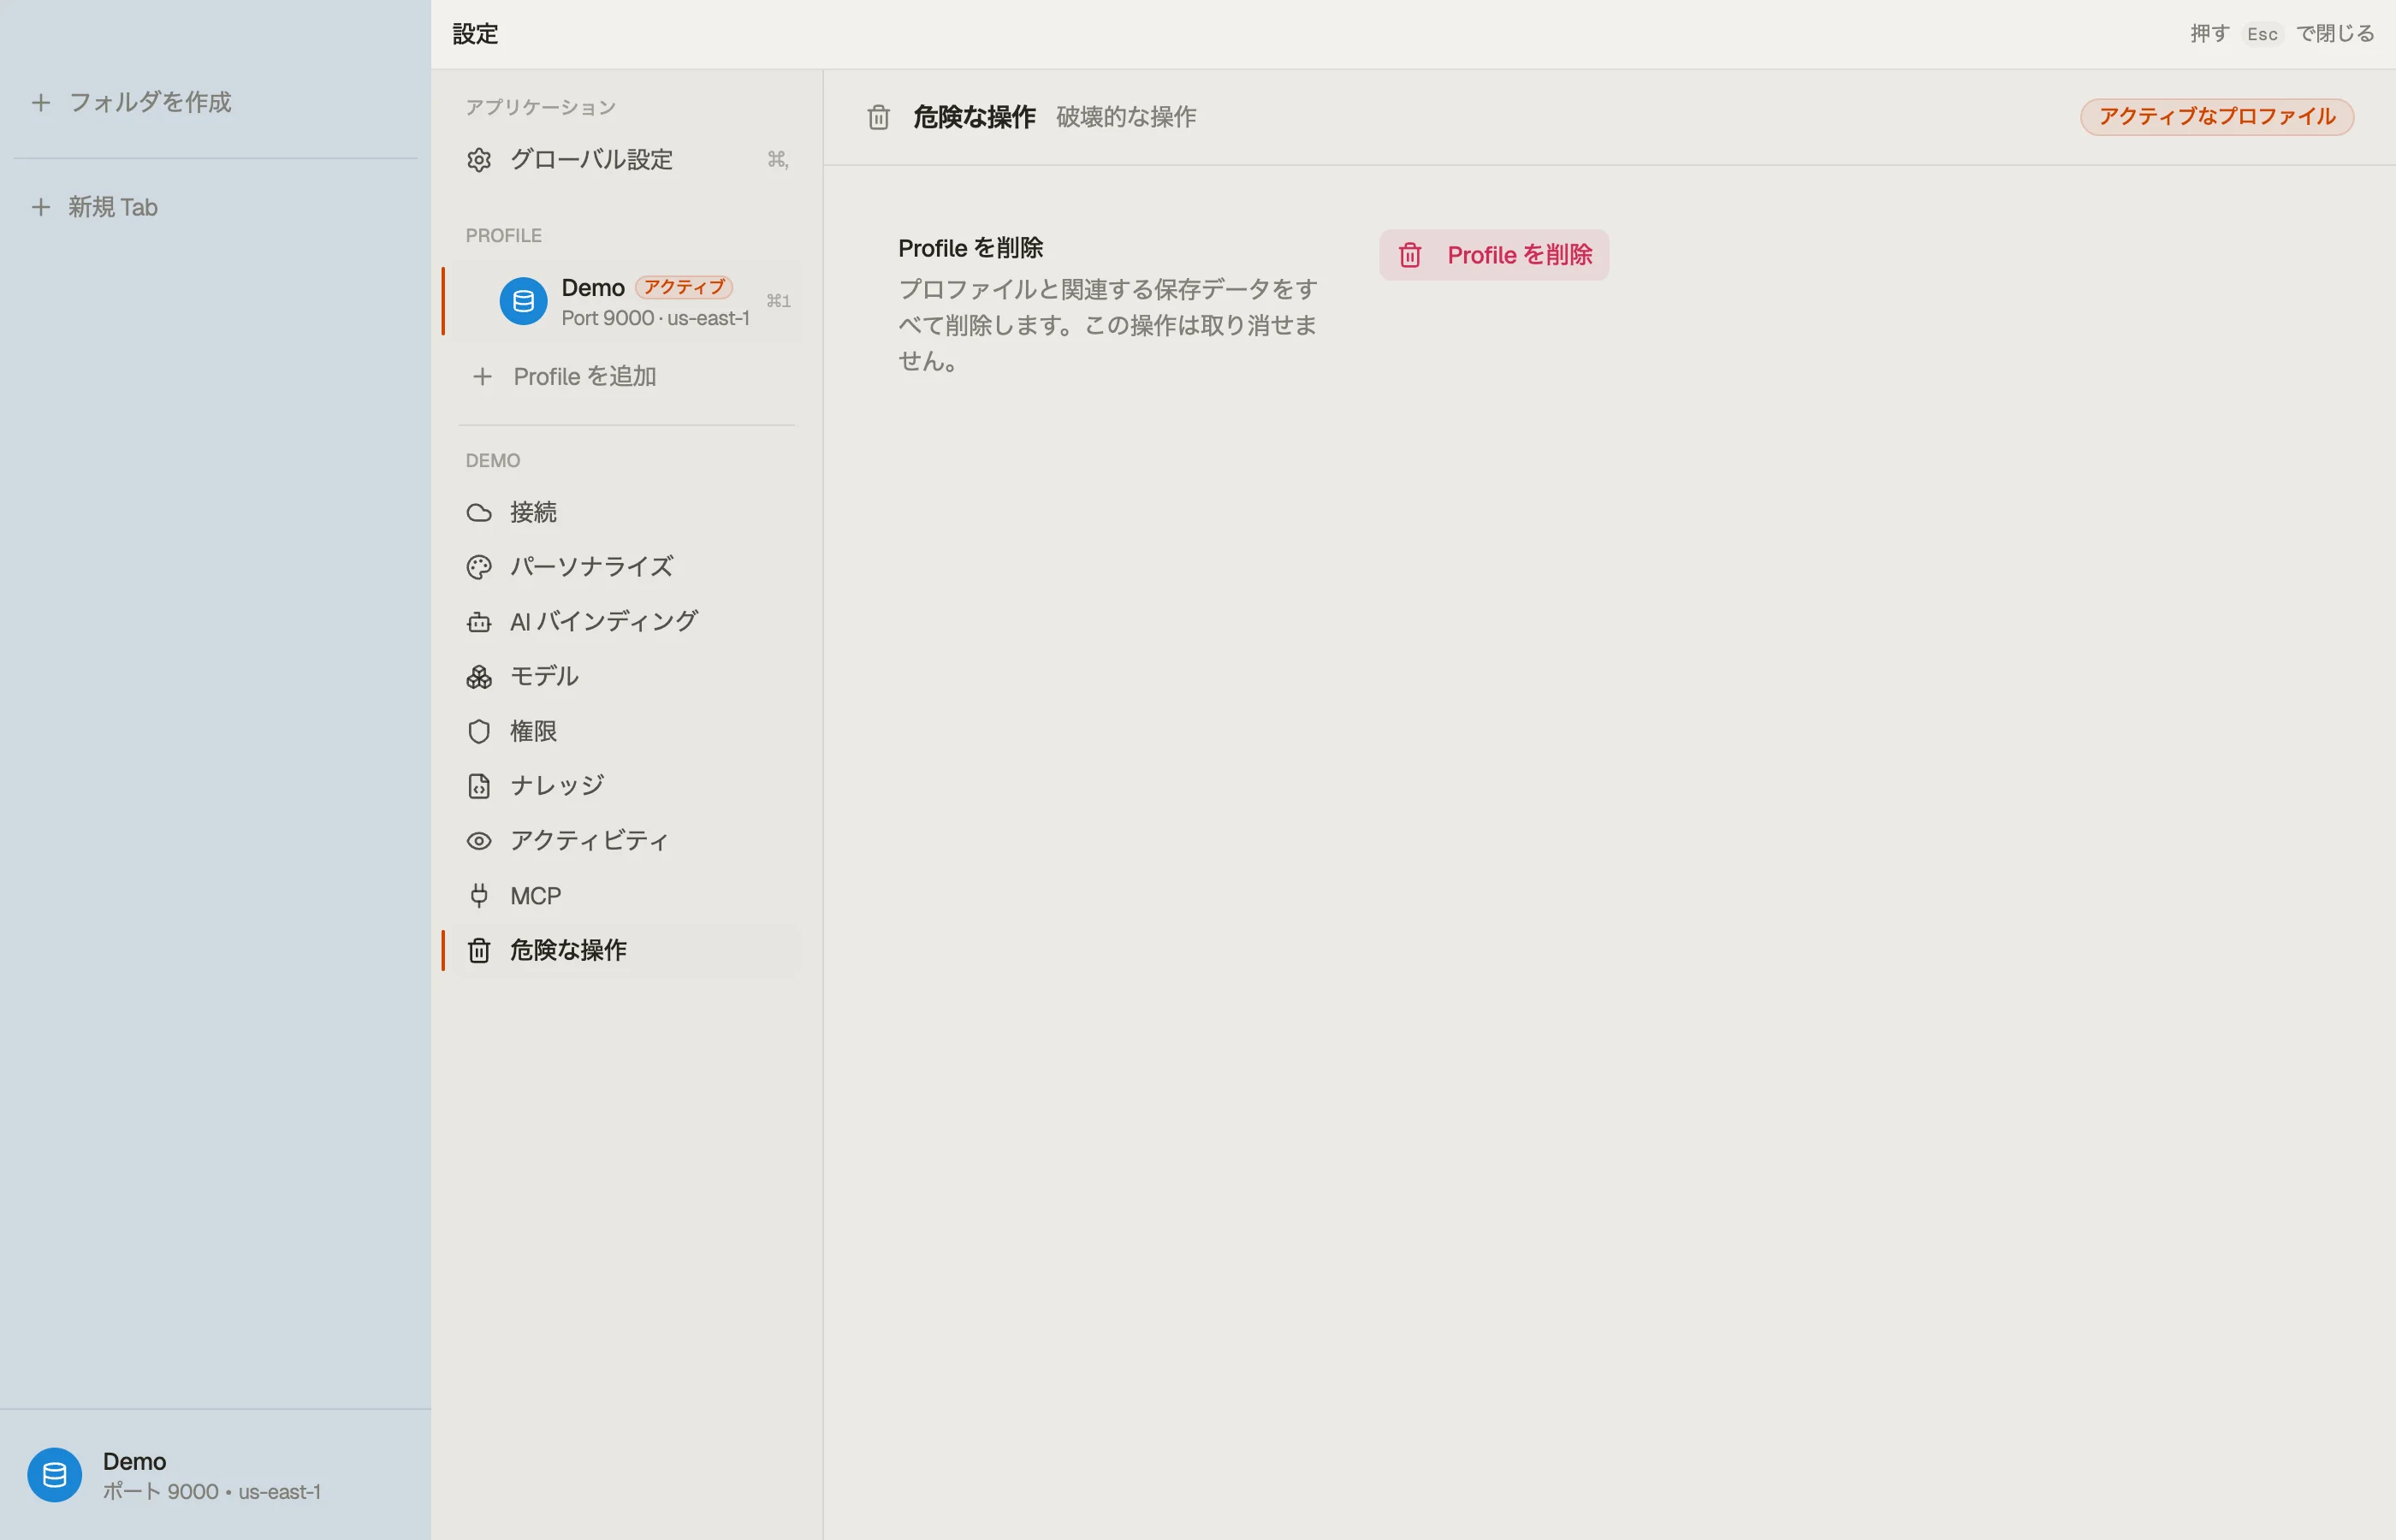Click the plug icon for MCP
The height and width of the screenshot is (1540, 2396).
click(479, 896)
